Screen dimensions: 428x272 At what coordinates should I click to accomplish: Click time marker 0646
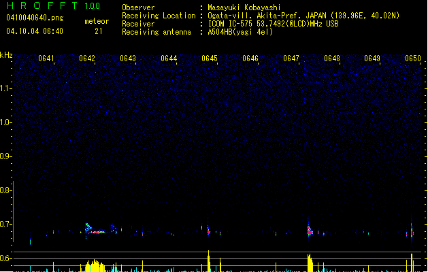[250, 58]
